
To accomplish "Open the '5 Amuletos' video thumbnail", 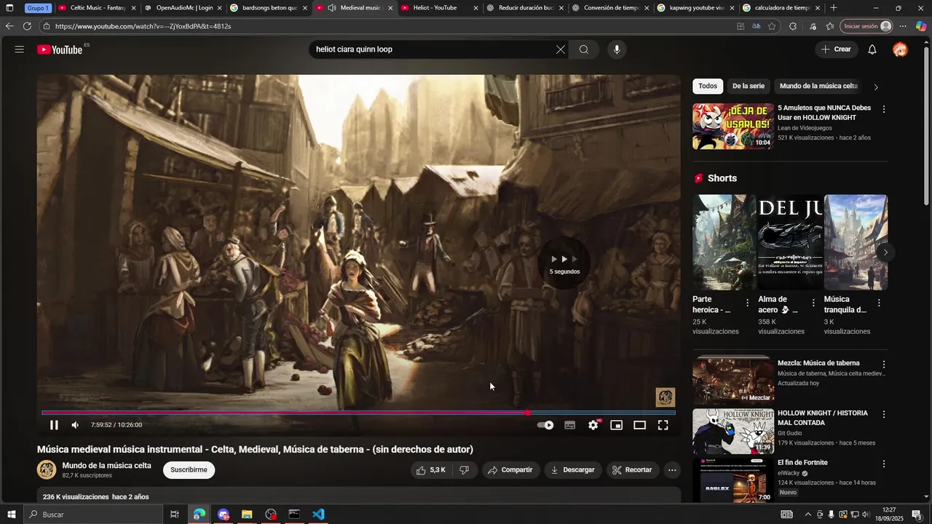I will (x=733, y=127).
